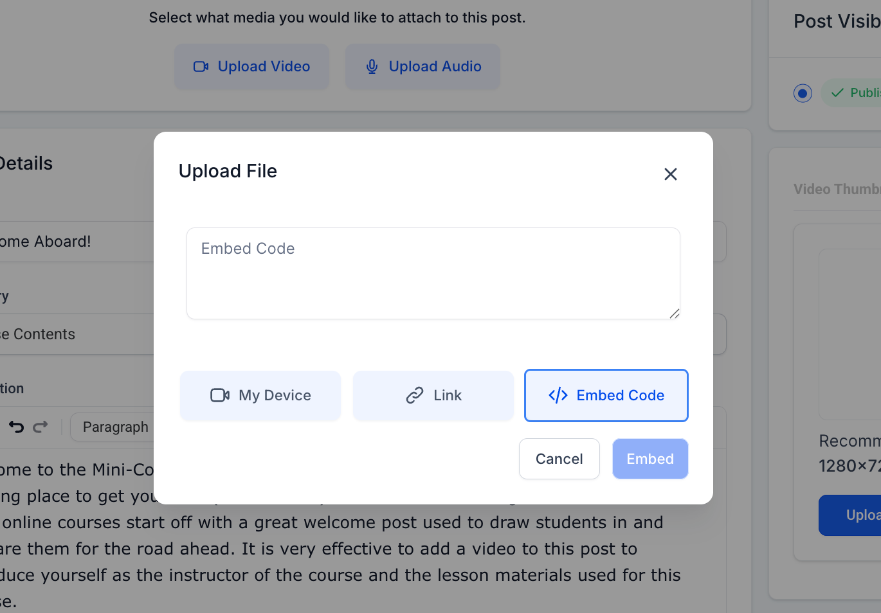Click into the Embed Code text area
881x613 pixels.
433,273
